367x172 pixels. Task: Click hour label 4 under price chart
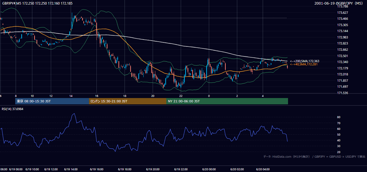263,96
